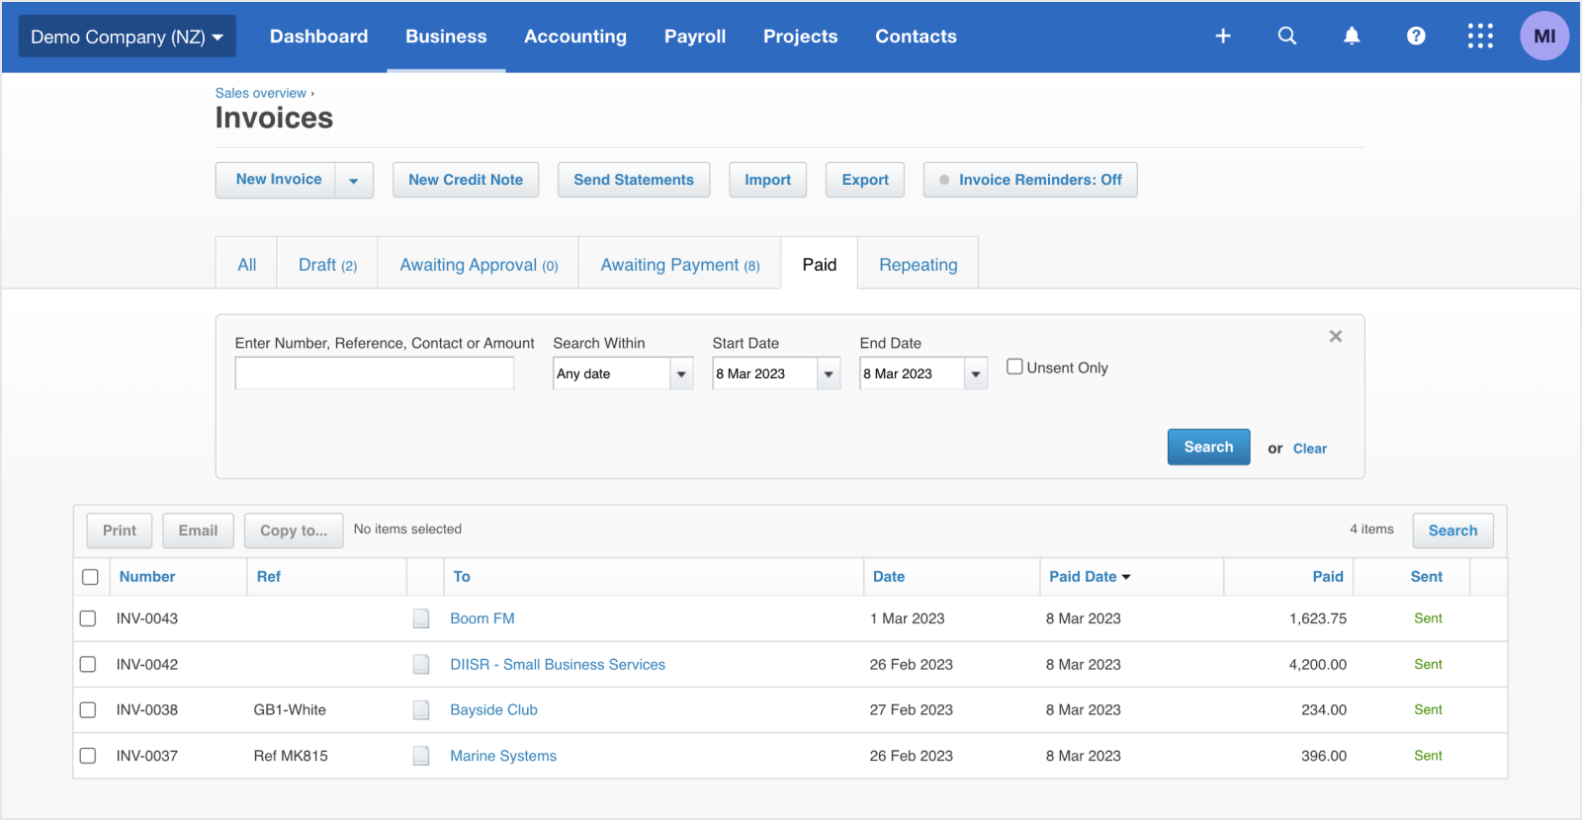
Task: Click the file icon for Marine Systems row
Action: tap(421, 756)
